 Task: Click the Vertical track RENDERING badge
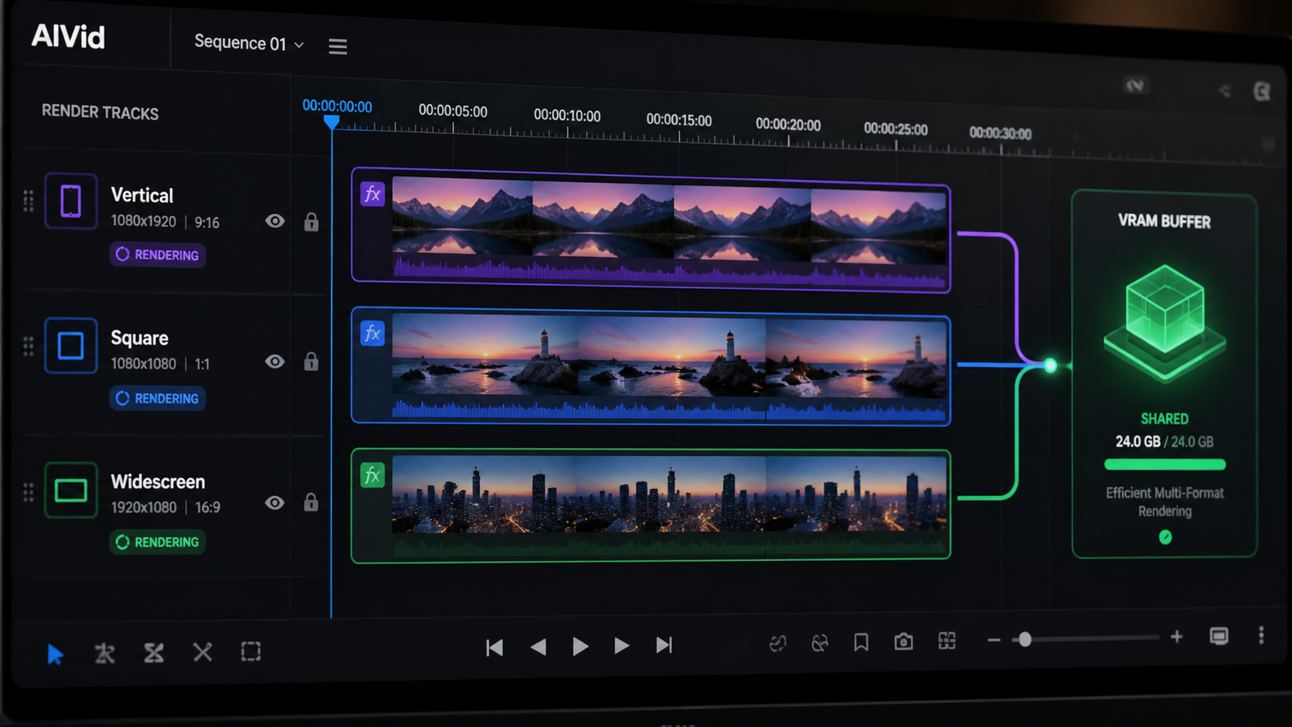point(158,254)
